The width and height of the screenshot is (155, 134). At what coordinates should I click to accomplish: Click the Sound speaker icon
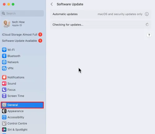4,84
